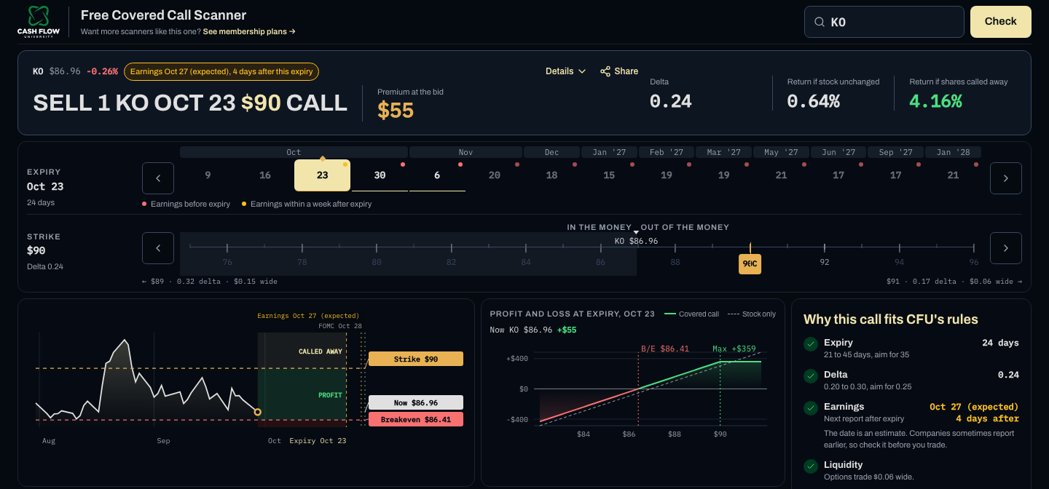Click green checkmark beside Liquidity rule
1049x489 pixels.
(810, 466)
